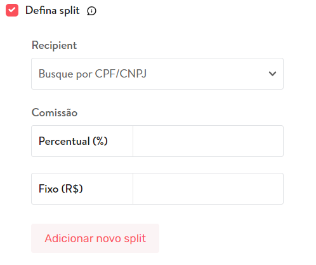The width and height of the screenshot is (316, 265).
Task: Select the empty fixed amount box
Action: [x=208, y=189]
